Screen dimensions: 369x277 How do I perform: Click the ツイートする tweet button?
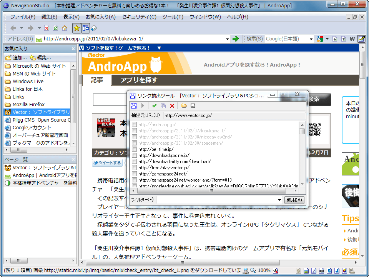pos(107,163)
